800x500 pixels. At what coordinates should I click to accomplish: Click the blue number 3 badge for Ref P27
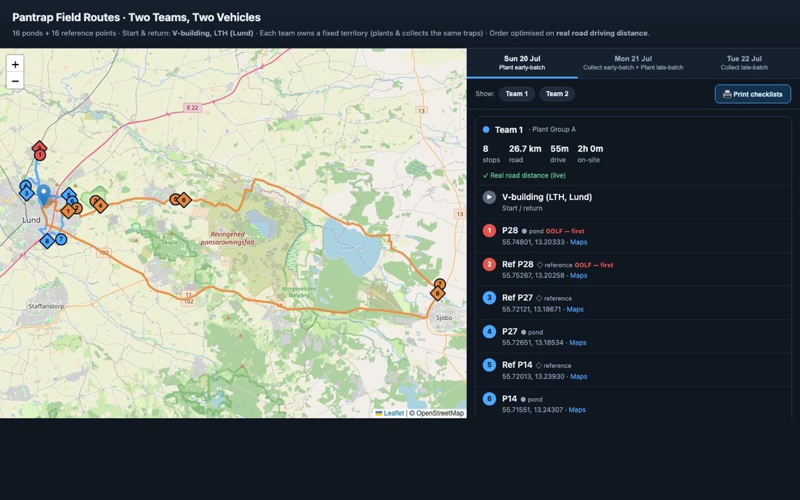click(489, 298)
